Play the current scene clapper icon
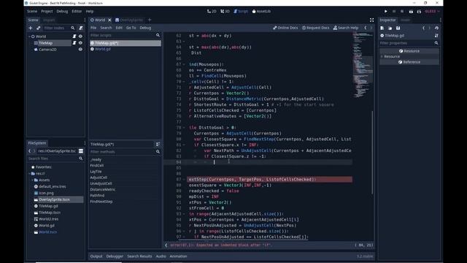 [411, 12]
